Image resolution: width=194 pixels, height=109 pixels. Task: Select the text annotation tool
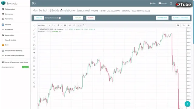tap(34, 41)
